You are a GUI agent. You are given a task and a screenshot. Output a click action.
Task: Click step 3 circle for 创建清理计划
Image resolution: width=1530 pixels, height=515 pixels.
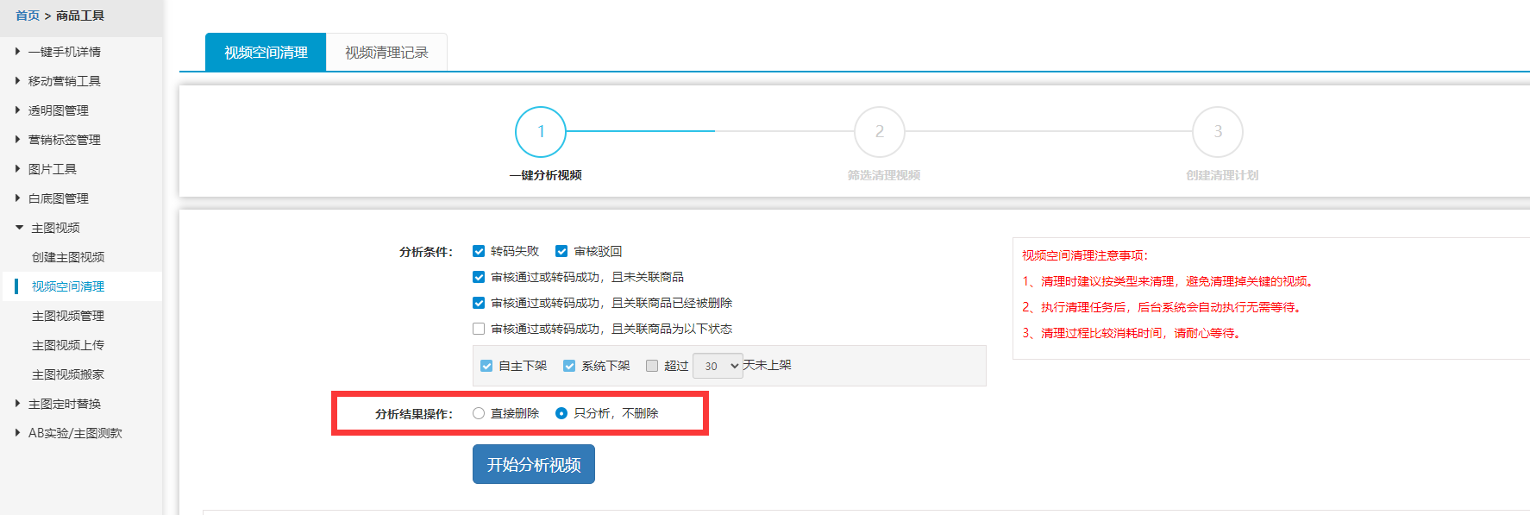tap(1217, 132)
